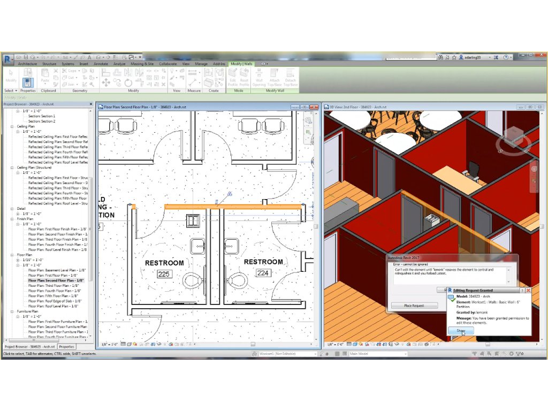
Task: Open Section: Section 2 in browser
Action: click(x=42, y=121)
